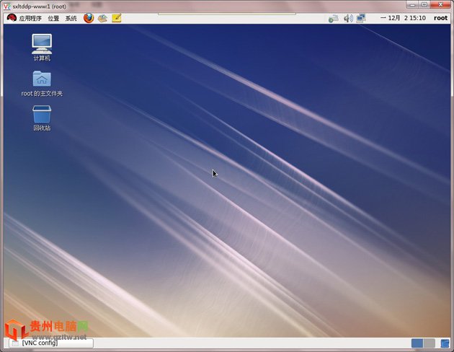Screen dimensions: 454x352
Task: Open the trash applet in bottom panel
Action: pyautogui.click(x=445, y=343)
